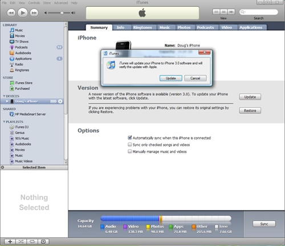285x246 pixels.
Task: Switch to the Podcasts tab
Action: (205, 27)
